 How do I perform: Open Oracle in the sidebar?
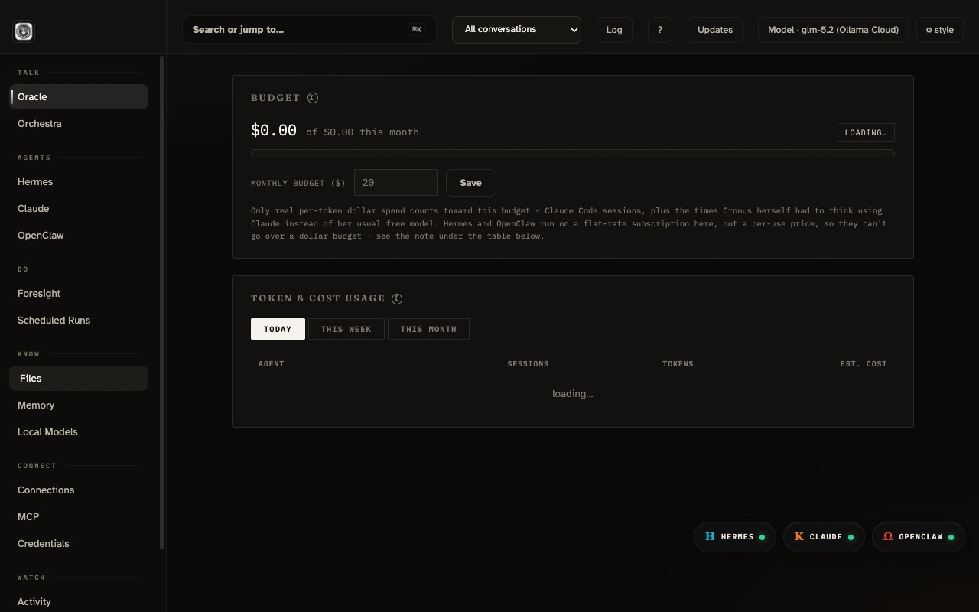click(79, 96)
